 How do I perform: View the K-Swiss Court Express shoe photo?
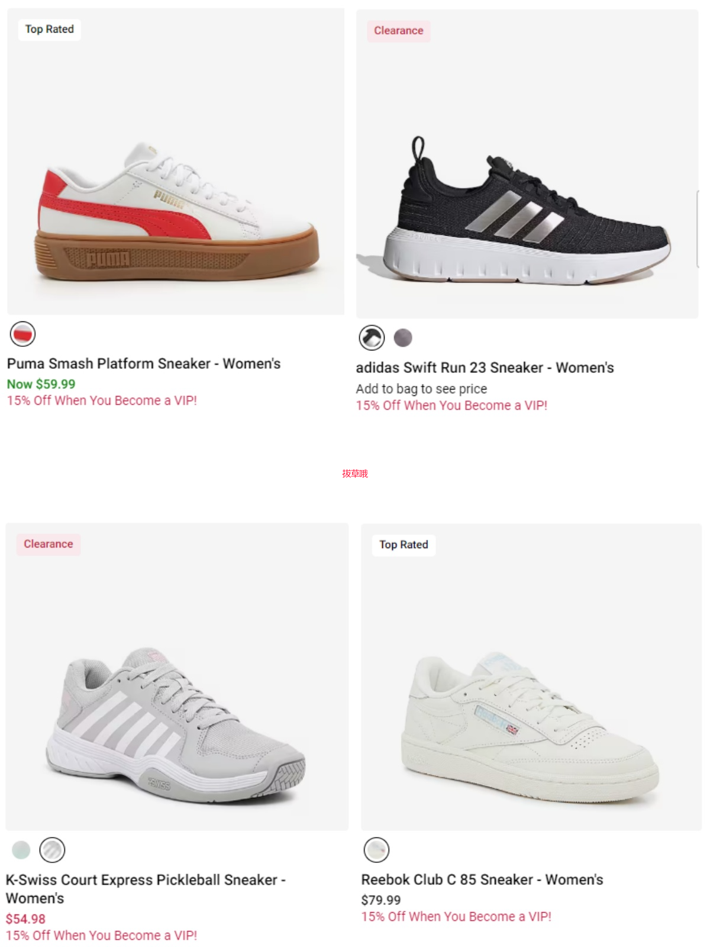(x=177, y=677)
